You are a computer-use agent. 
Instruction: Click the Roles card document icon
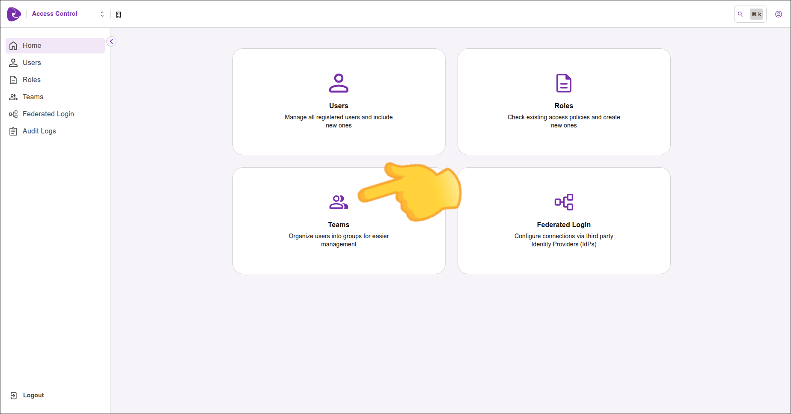coord(564,83)
